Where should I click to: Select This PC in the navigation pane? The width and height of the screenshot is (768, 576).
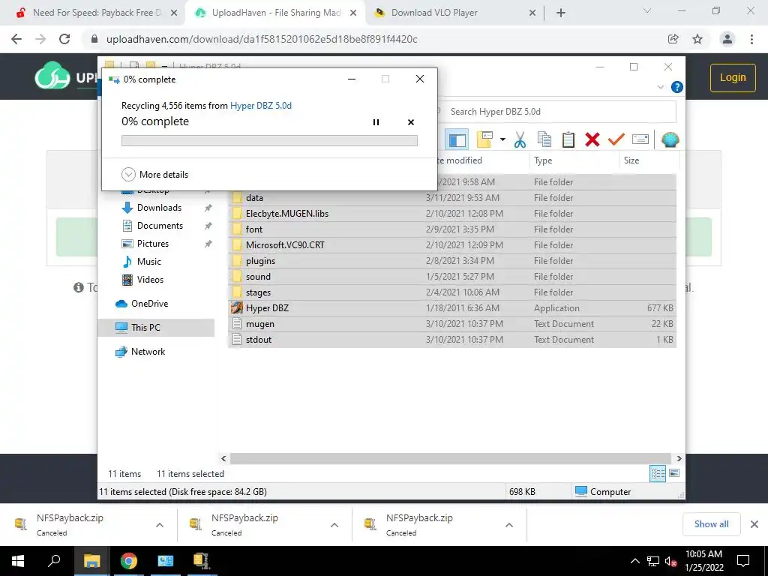[x=145, y=328]
